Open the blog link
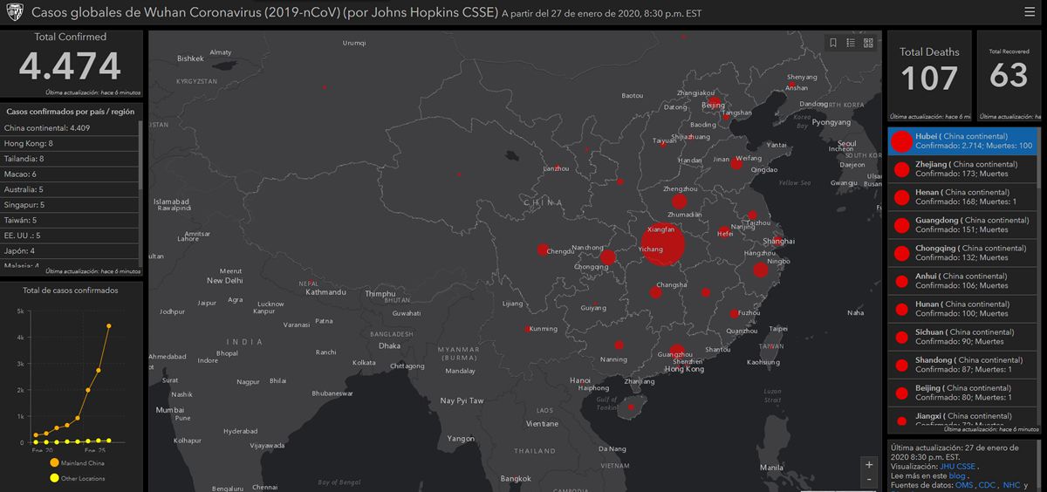 coord(957,476)
